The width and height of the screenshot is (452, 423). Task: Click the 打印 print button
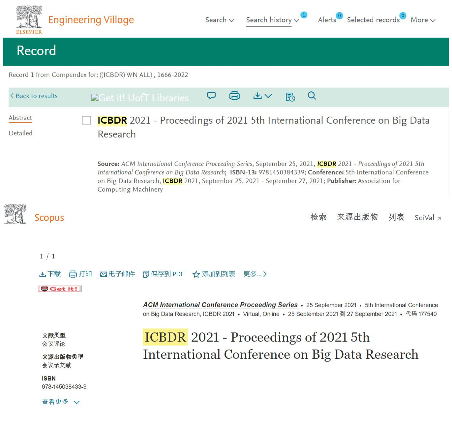click(80, 274)
